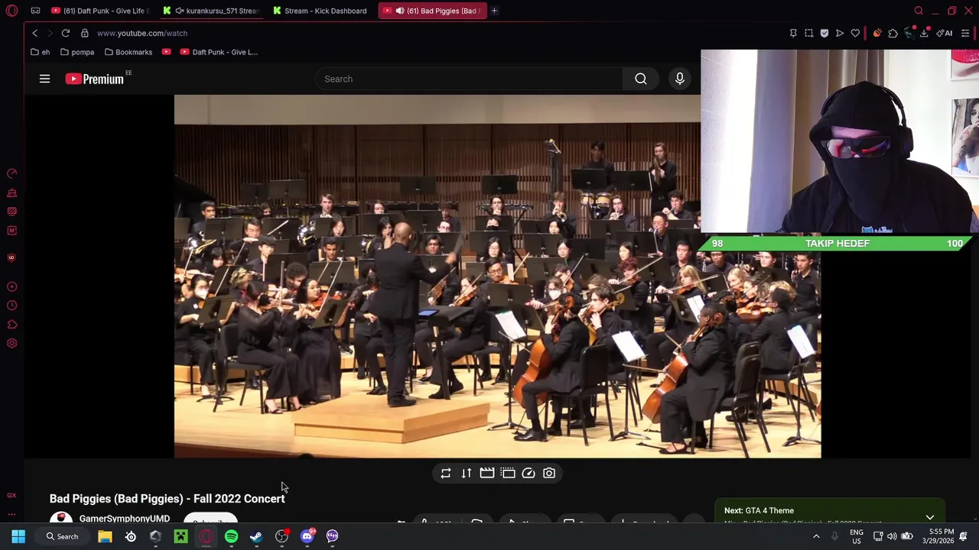This screenshot has height=550, width=979.
Task: Open the Windows Start menu
Action: click(18, 536)
